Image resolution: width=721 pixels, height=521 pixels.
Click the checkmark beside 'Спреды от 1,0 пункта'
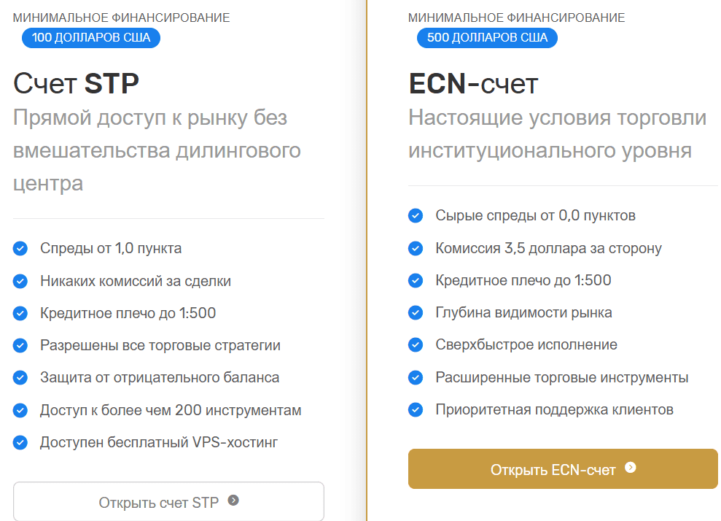click(x=20, y=248)
